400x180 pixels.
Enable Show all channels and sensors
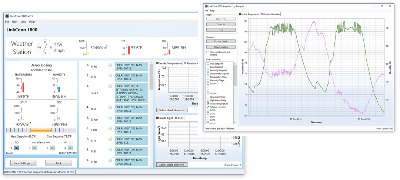pyautogui.click(x=208, y=52)
